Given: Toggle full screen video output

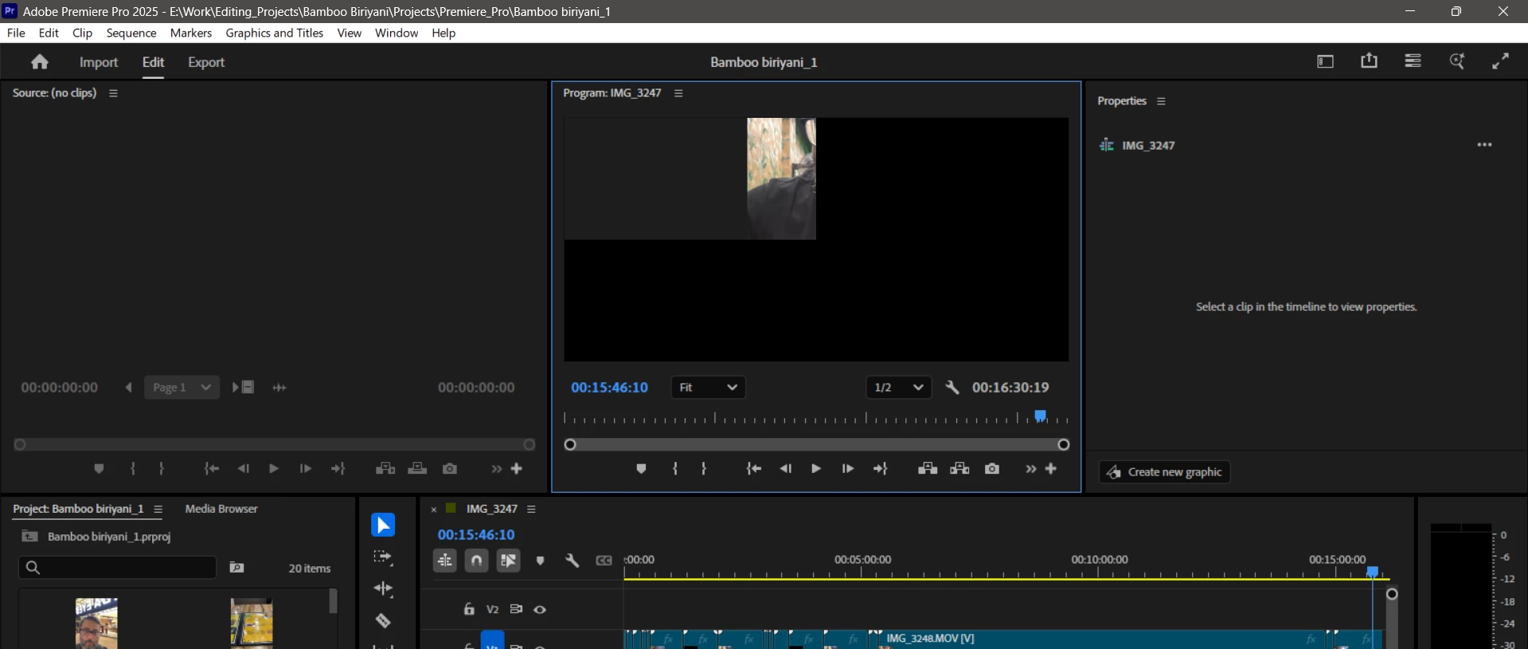Looking at the screenshot, I should click(x=1501, y=61).
